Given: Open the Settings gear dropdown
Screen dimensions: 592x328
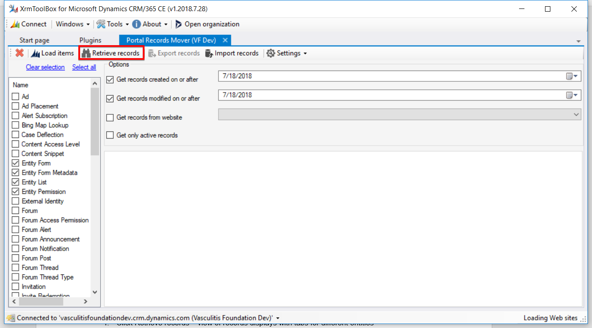Looking at the screenshot, I should tap(287, 53).
